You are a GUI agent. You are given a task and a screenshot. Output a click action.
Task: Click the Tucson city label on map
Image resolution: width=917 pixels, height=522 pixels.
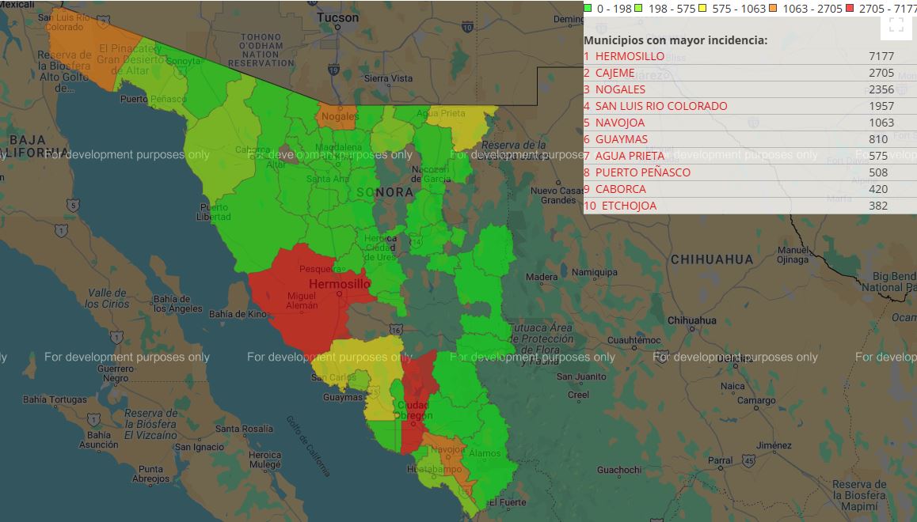337,17
